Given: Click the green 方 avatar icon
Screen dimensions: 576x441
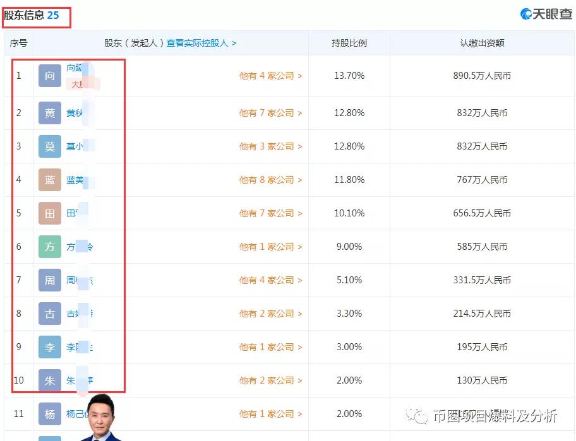Looking at the screenshot, I should 49,247.
